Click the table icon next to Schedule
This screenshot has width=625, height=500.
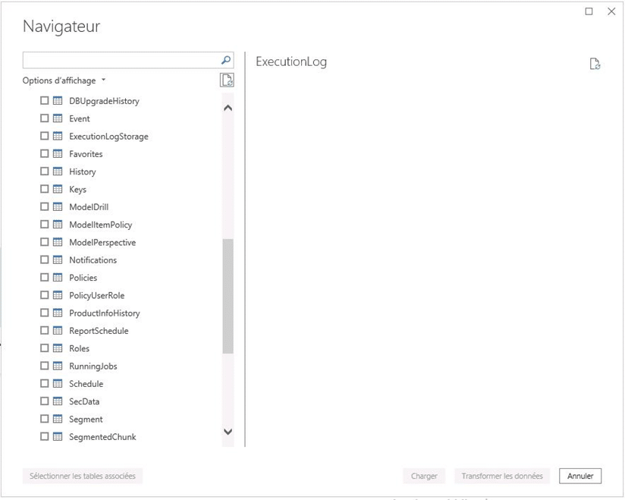pos(59,383)
